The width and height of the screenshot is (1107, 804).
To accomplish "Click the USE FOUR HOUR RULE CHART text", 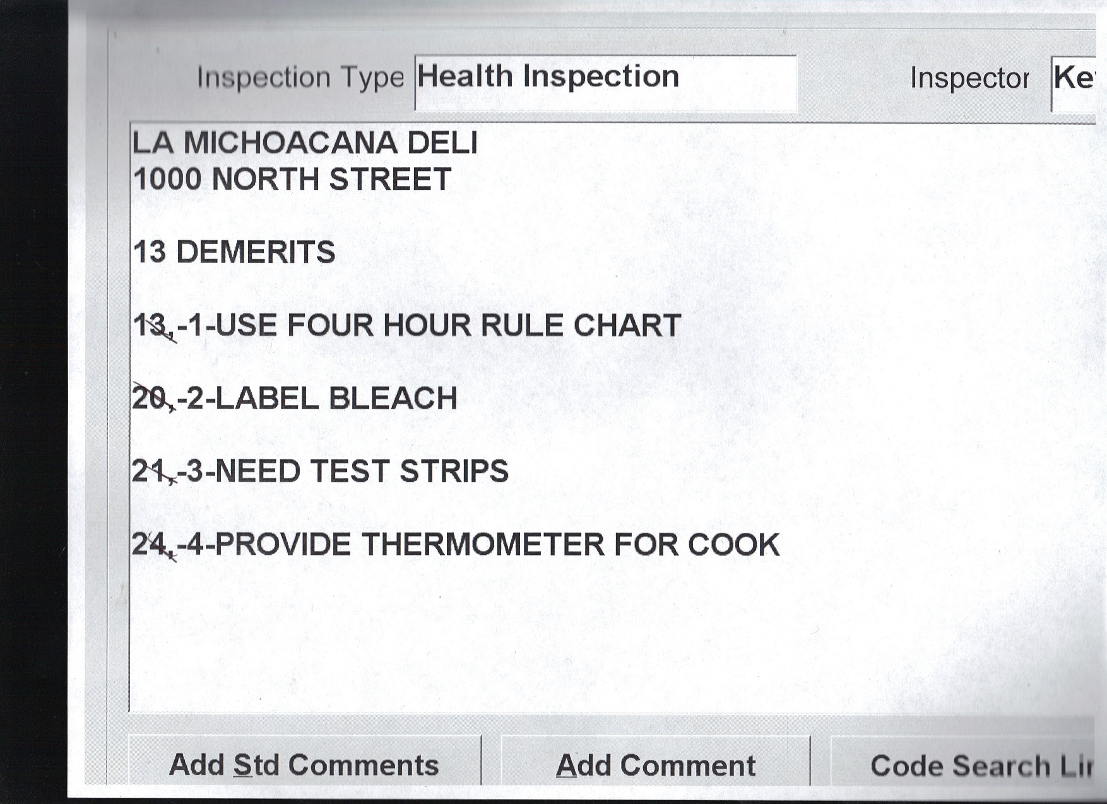I will (x=448, y=325).
